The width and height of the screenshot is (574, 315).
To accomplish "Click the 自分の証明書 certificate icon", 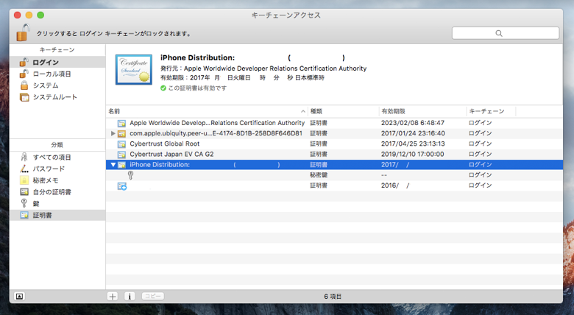I will tap(24, 192).
